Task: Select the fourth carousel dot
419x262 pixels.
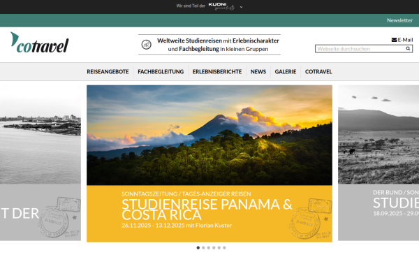Action: coord(214,248)
